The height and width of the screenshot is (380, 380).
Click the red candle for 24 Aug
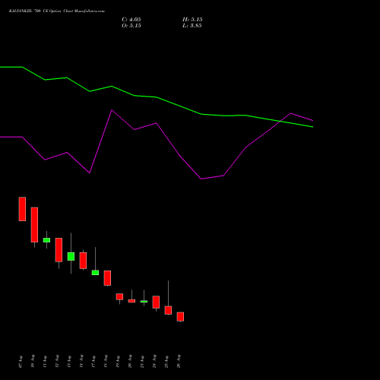click(156, 302)
